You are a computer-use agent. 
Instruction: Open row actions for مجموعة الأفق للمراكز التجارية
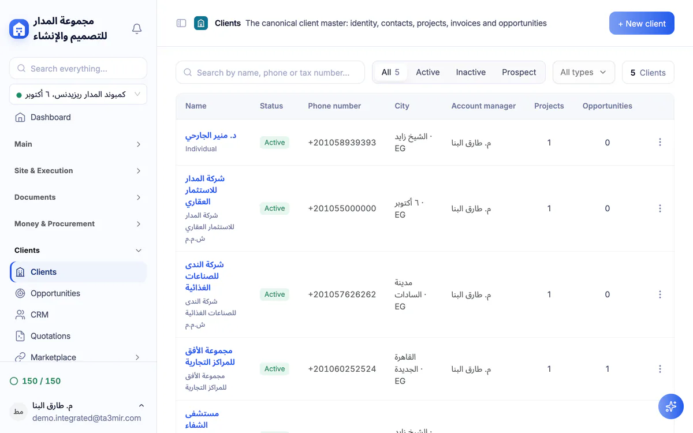click(660, 369)
